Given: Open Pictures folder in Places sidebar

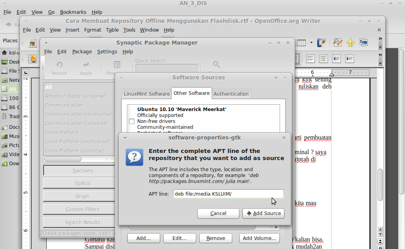Looking at the screenshot, I should [x=11, y=145].
